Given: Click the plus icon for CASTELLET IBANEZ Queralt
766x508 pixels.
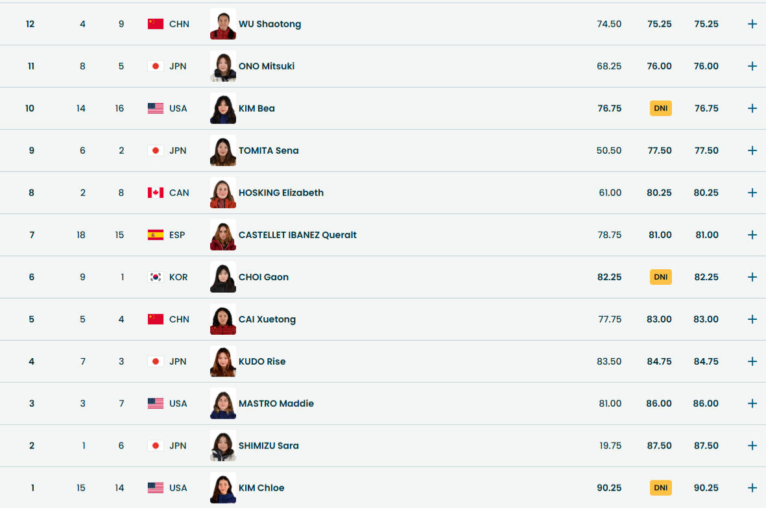Looking at the screenshot, I should pyautogui.click(x=752, y=235).
